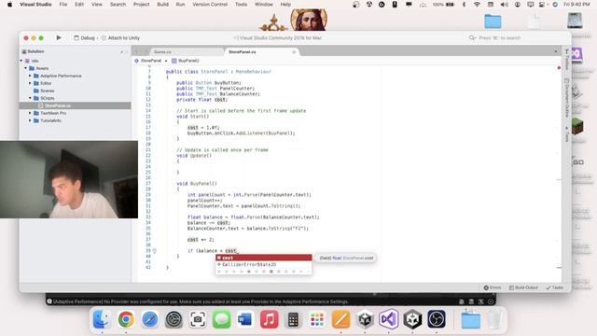Open Messages from the Dock

[x=222, y=319]
